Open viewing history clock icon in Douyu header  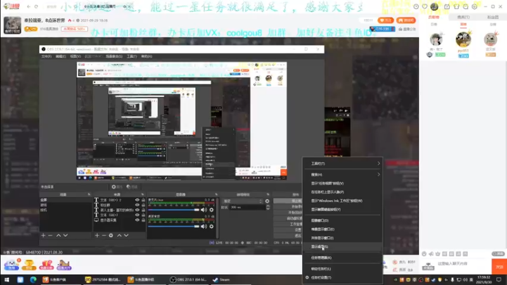coord(416,6)
